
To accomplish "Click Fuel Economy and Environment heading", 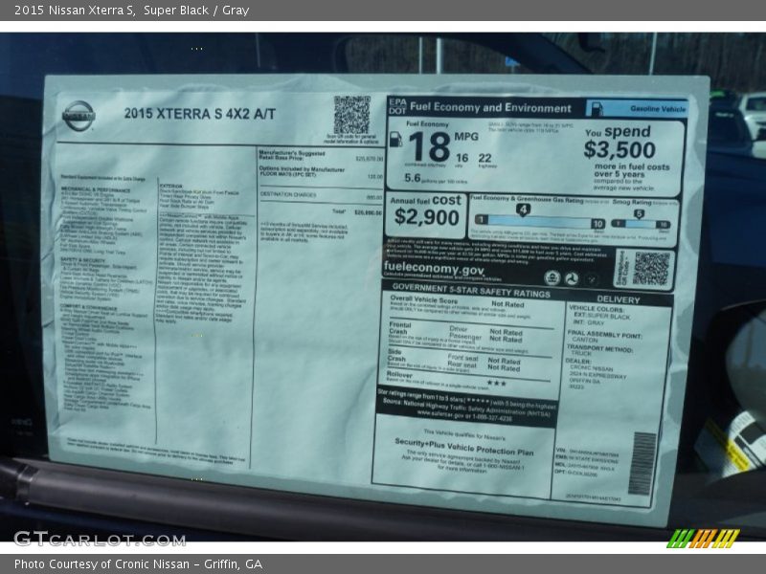I will [x=490, y=107].
